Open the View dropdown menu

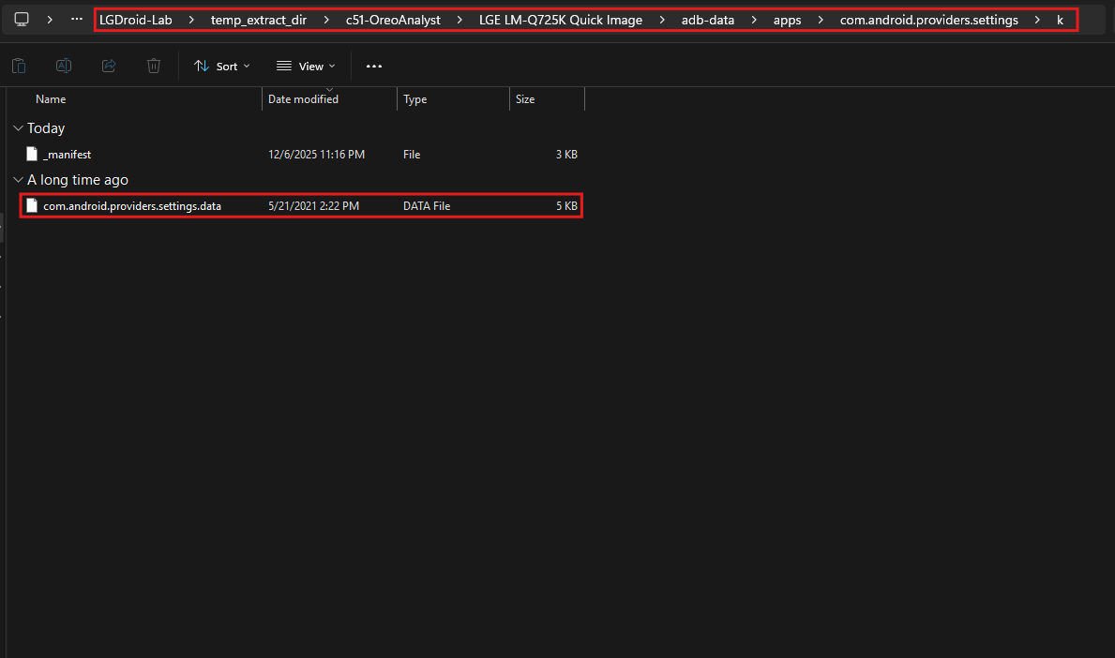click(x=306, y=66)
